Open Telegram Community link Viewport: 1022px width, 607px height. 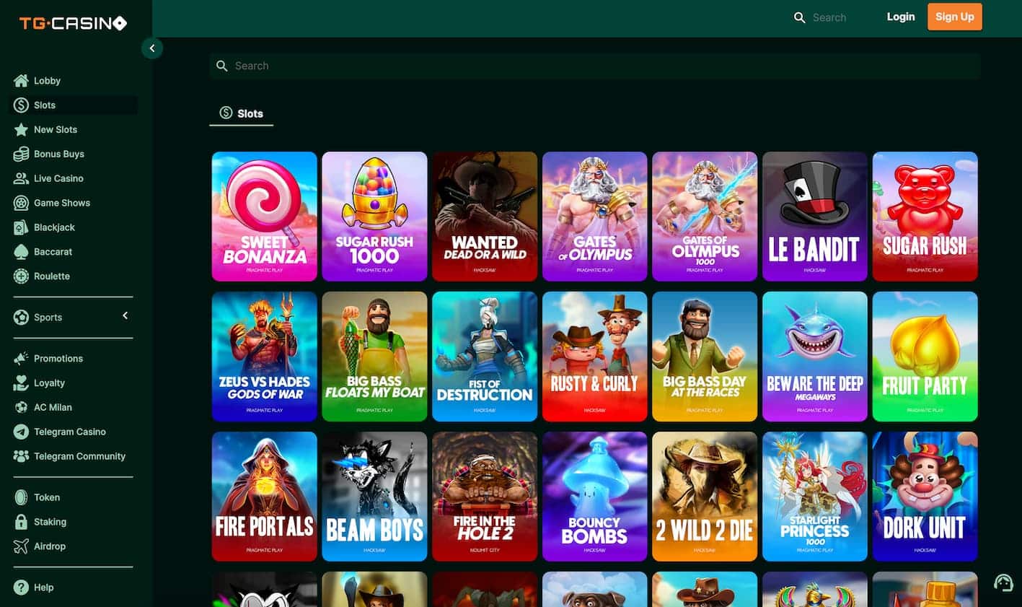[x=79, y=456]
